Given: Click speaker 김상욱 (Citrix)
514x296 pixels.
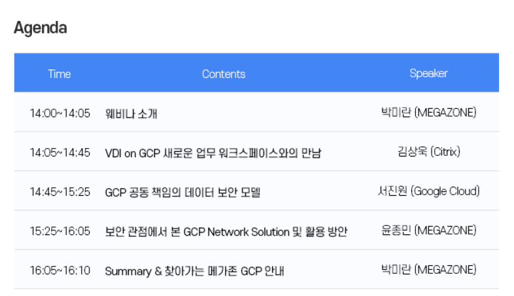Looking at the screenshot, I should (428, 152).
